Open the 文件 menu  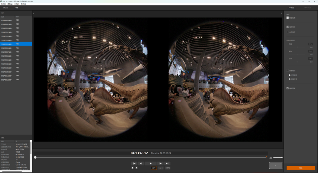click(3, 4)
